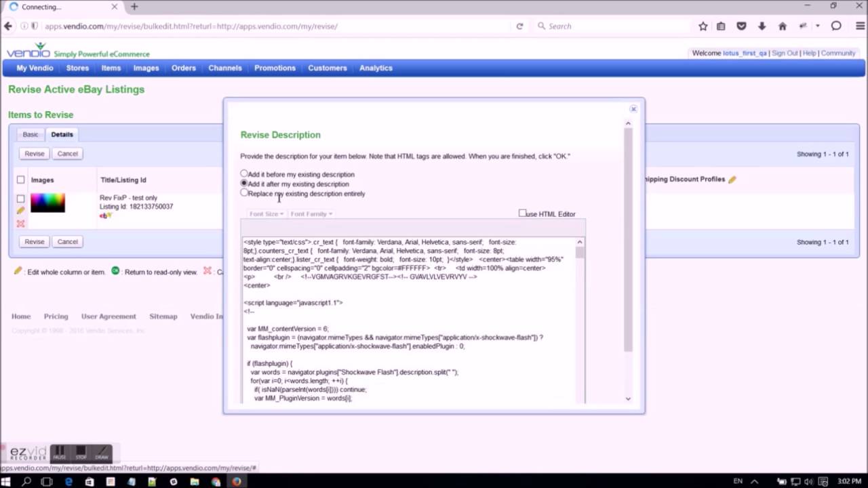Screen dimensions: 868x488
Task: Click the pencil icon beside the item row
Action: tap(20, 211)
